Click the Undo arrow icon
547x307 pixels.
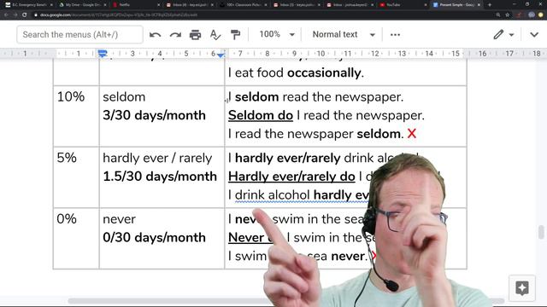pyautogui.click(x=155, y=34)
